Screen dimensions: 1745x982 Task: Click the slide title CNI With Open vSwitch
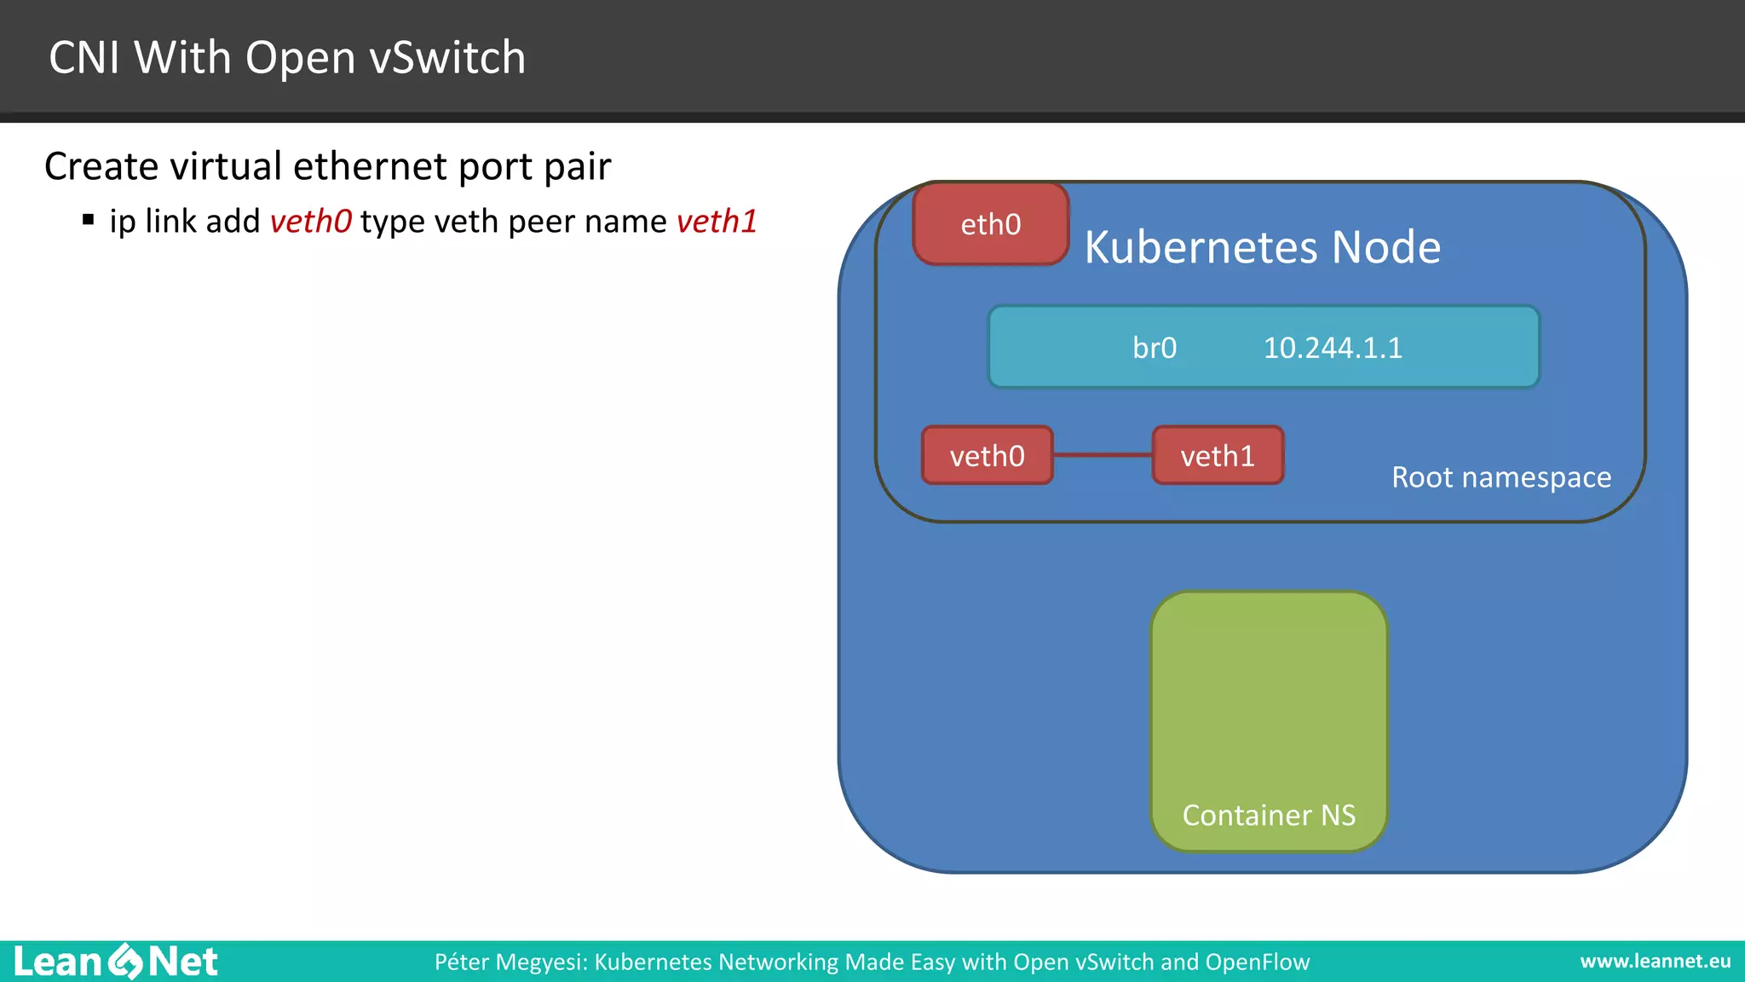(287, 58)
